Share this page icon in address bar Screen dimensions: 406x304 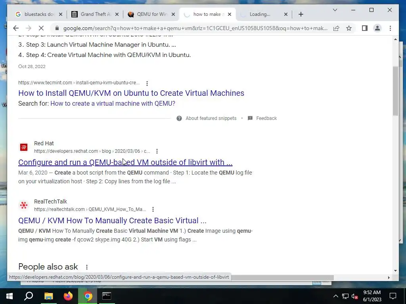click(x=336, y=28)
